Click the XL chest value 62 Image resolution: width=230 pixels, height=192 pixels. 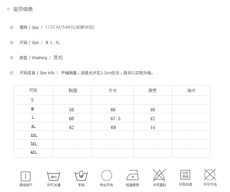(x=71, y=128)
